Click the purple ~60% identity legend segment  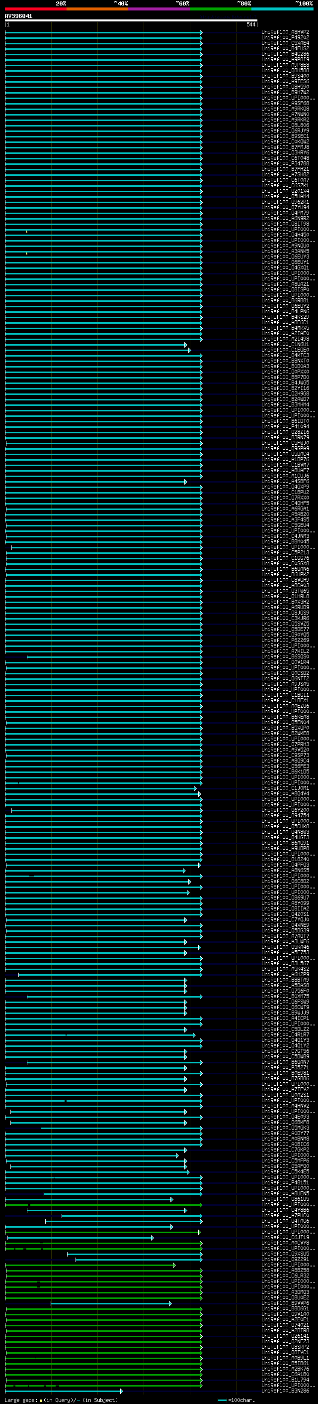pyautogui.click(x=159, y=9)
